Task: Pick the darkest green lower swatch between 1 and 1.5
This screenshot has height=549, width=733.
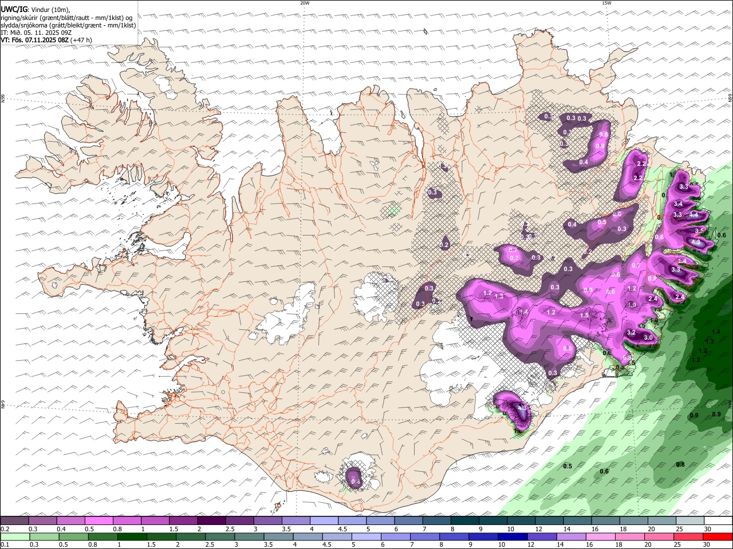Action: [132, 537]
